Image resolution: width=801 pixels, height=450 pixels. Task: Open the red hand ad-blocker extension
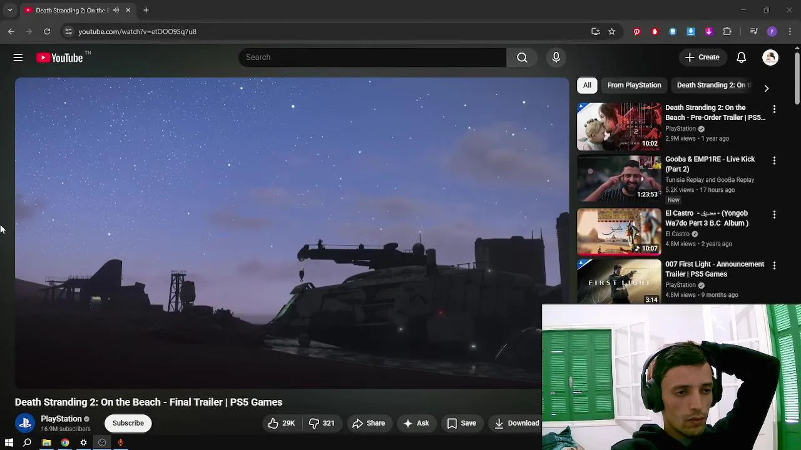(655, 31)
